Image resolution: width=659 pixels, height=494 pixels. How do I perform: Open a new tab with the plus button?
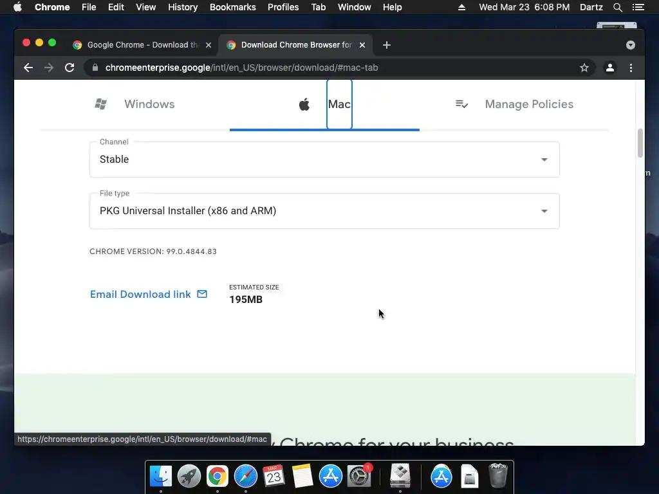(x=387, y=45)
